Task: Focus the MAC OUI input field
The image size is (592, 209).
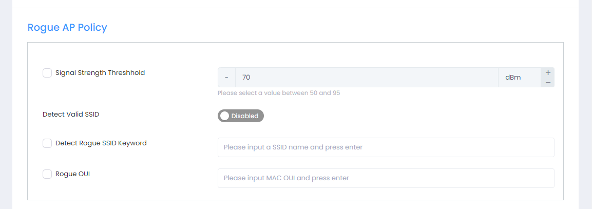Action: 386,178
